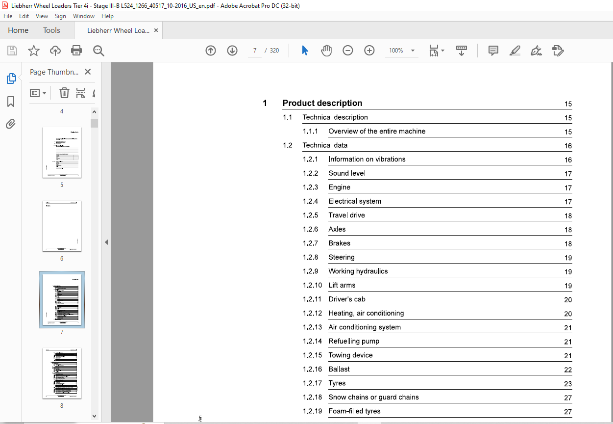Open the Page Thumbnails pane icon

click(x=11, y=79)
